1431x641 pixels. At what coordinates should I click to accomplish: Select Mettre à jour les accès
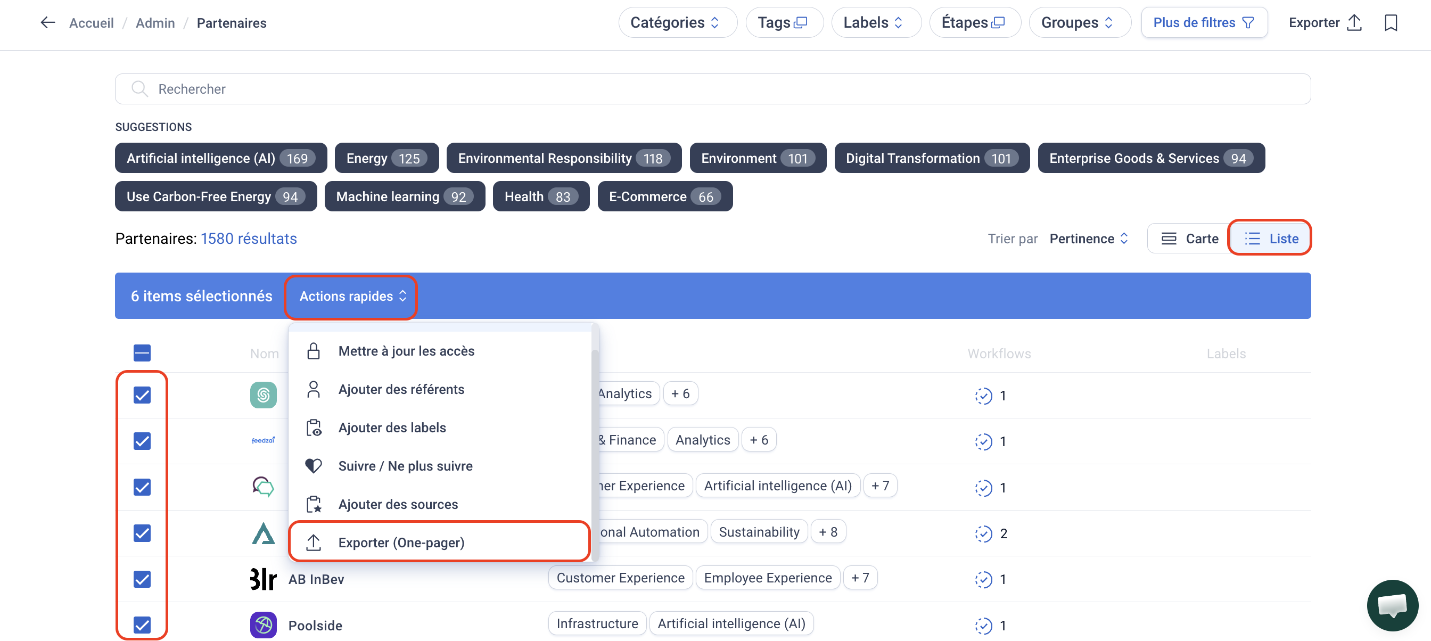point(440,351)
